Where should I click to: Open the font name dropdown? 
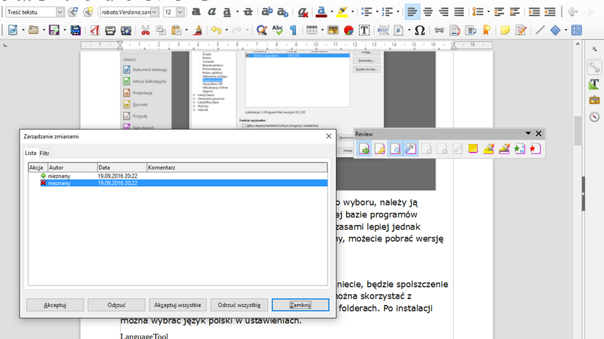click(x=155, y=12)
